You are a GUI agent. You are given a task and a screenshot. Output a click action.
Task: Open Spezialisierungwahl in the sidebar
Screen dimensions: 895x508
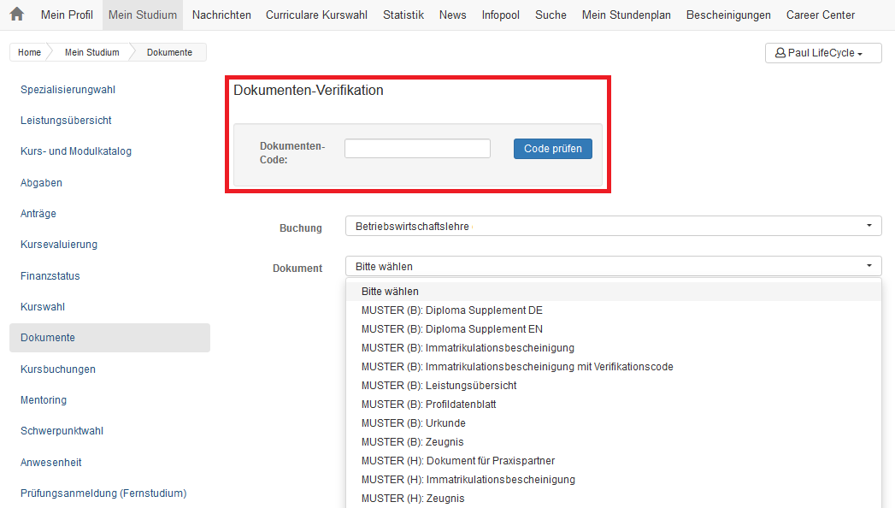tap(68, 90)
